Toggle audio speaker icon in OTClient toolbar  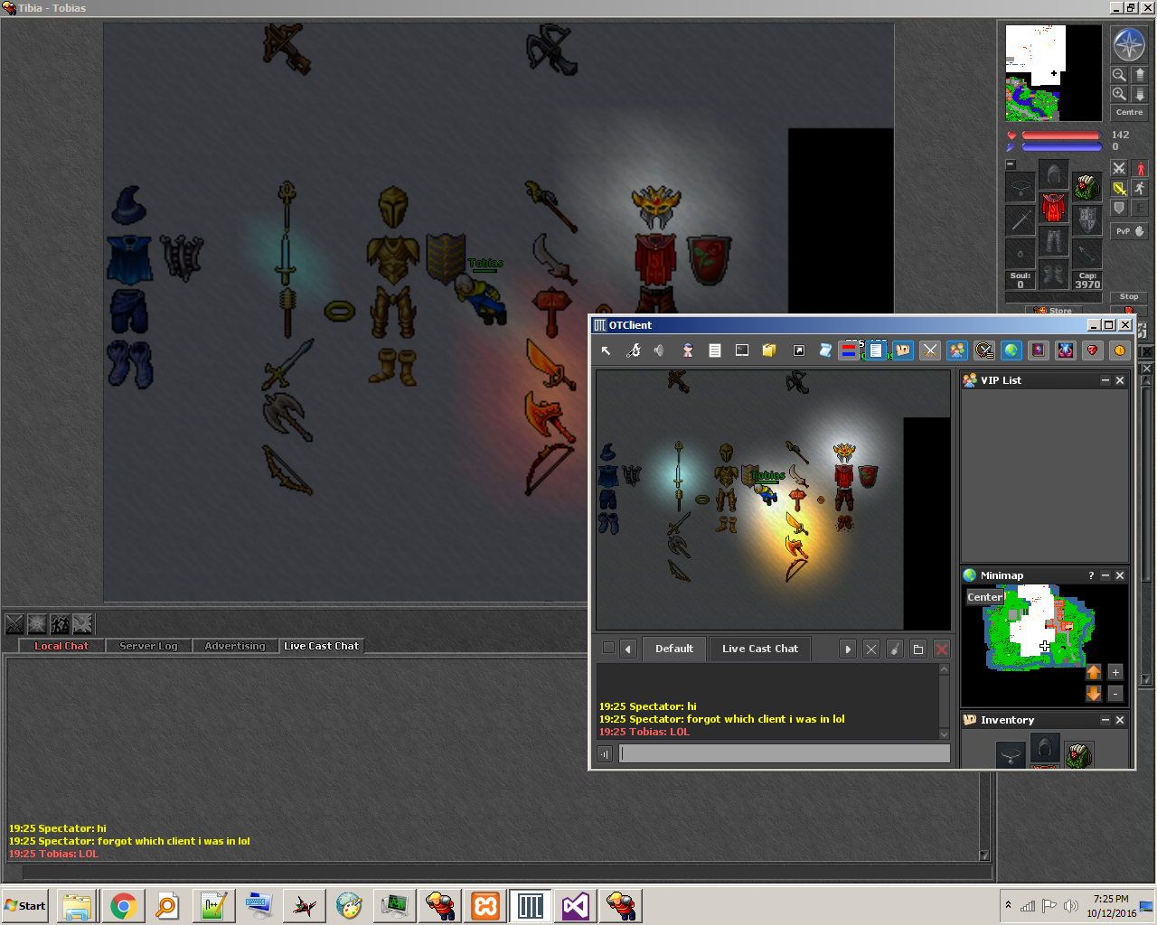pos(659,350)
